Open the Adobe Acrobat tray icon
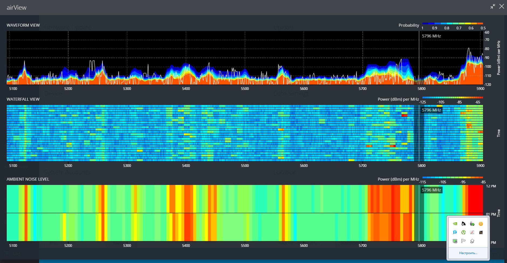This screenshot has height=263, width=507. click(x=472, y=232)
